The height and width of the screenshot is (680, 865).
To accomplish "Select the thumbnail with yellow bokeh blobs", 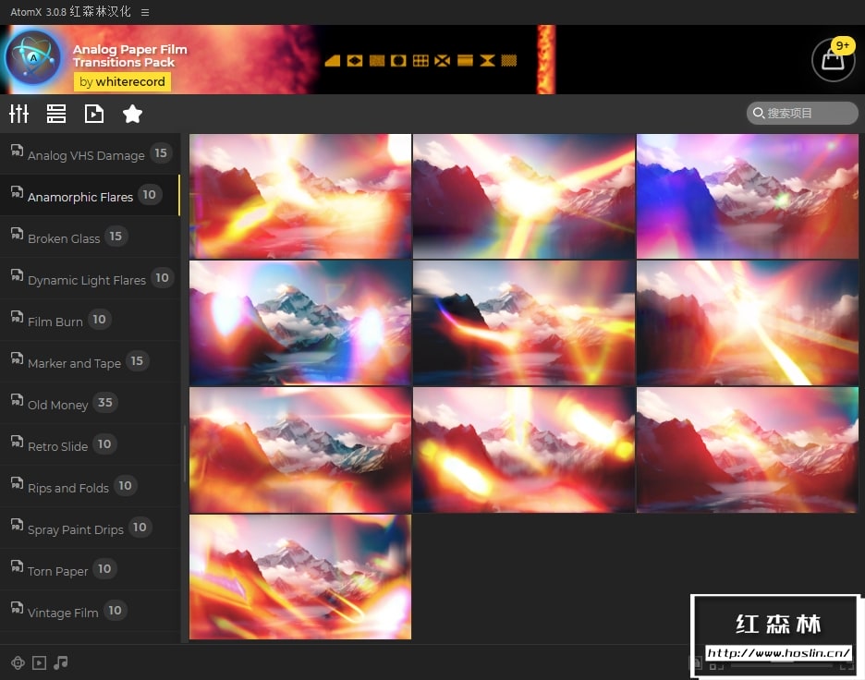I will (523, 450).
